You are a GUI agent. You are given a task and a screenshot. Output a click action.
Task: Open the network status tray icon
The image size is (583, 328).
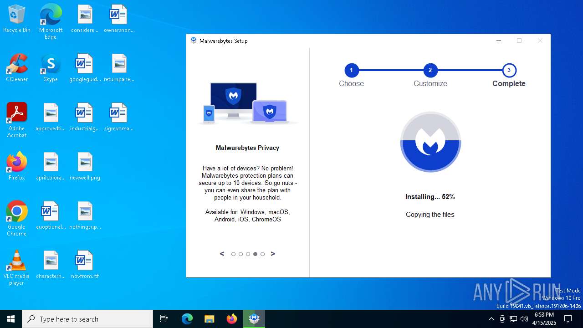[513, 319]
